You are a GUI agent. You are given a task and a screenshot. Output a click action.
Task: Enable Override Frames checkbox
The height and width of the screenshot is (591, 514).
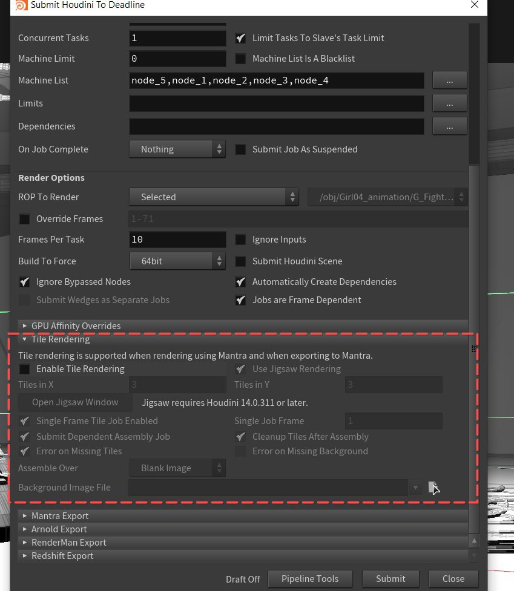click(x=24, y=219)
